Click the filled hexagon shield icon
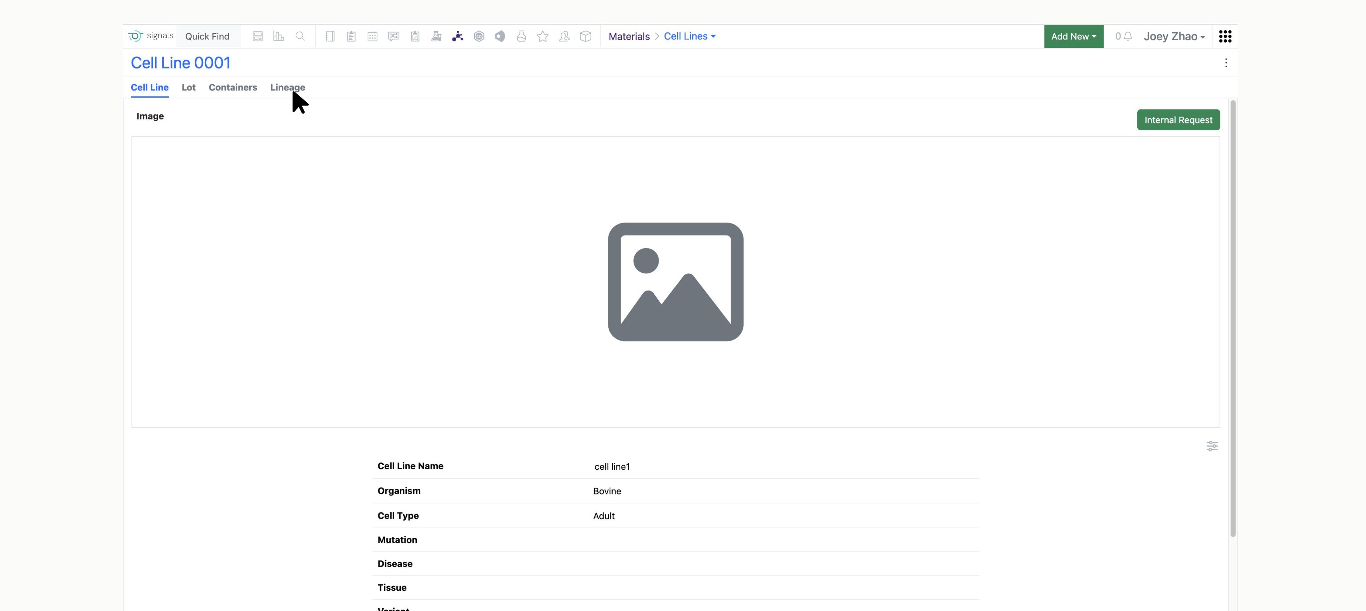The width and height of the screenshot is (1366, 611). 500,37
